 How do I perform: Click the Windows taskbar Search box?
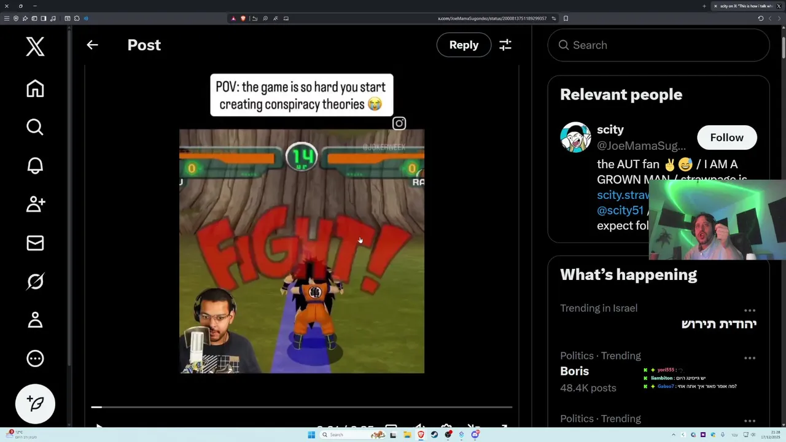pyautogui.click(x=353, y=435)
